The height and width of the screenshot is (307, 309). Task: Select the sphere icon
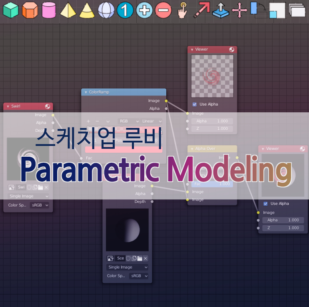106,10
